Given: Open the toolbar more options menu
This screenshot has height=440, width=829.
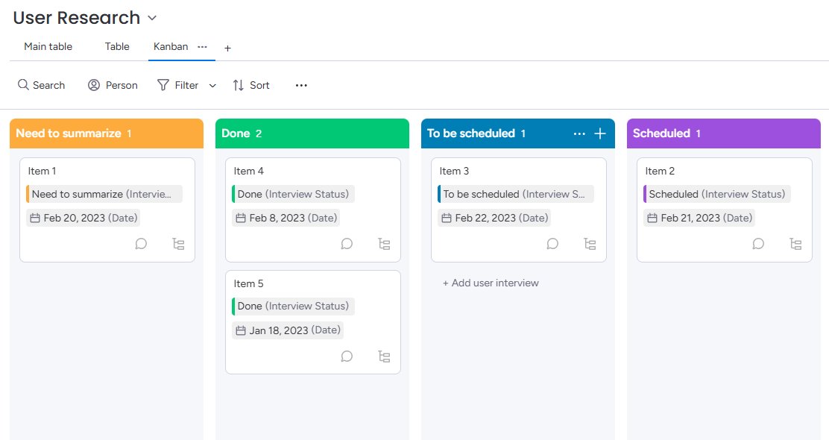Looking at the screenshot, I should tap(301, 85).
